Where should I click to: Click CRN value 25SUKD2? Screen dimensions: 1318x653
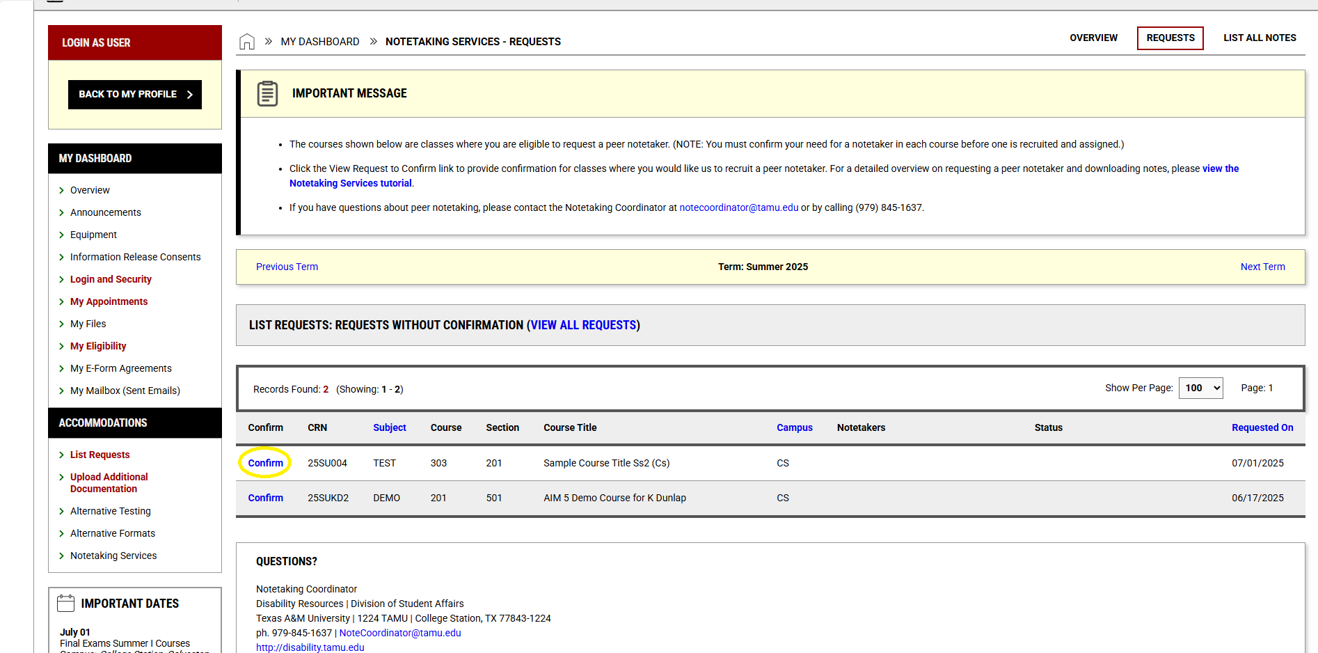pyautogui.click(x=328, y=498)
